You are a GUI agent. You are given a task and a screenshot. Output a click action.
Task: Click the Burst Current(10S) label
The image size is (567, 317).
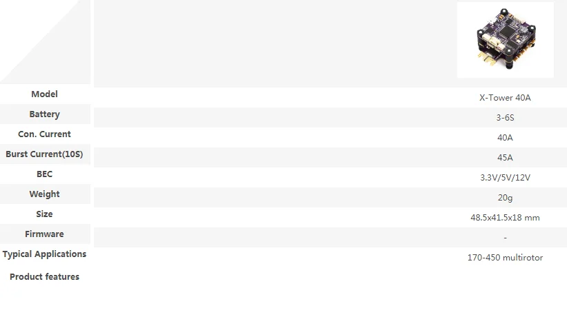(44, 154)
